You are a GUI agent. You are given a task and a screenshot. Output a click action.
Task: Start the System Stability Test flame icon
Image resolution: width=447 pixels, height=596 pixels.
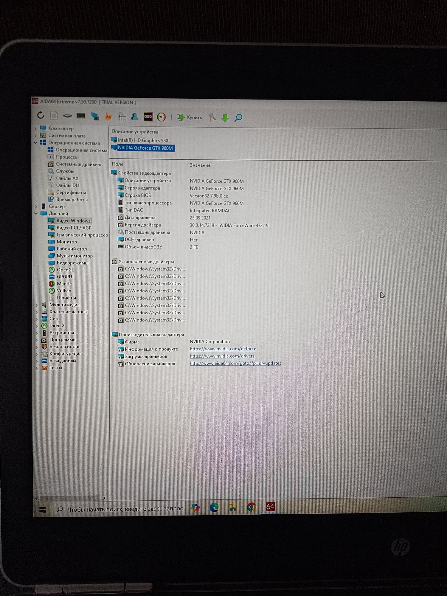(108, 117)
